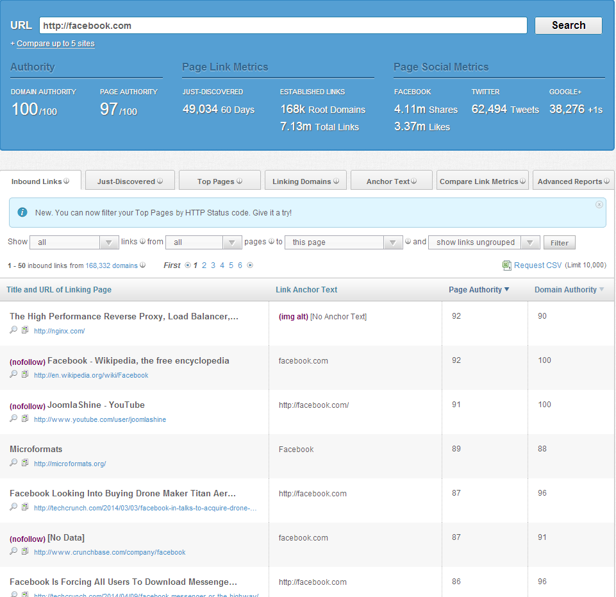Open http://nginx.com/ link

[x=60, y=331]
